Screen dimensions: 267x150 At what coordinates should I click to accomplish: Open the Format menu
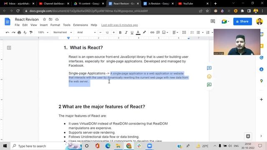(55, 25)
